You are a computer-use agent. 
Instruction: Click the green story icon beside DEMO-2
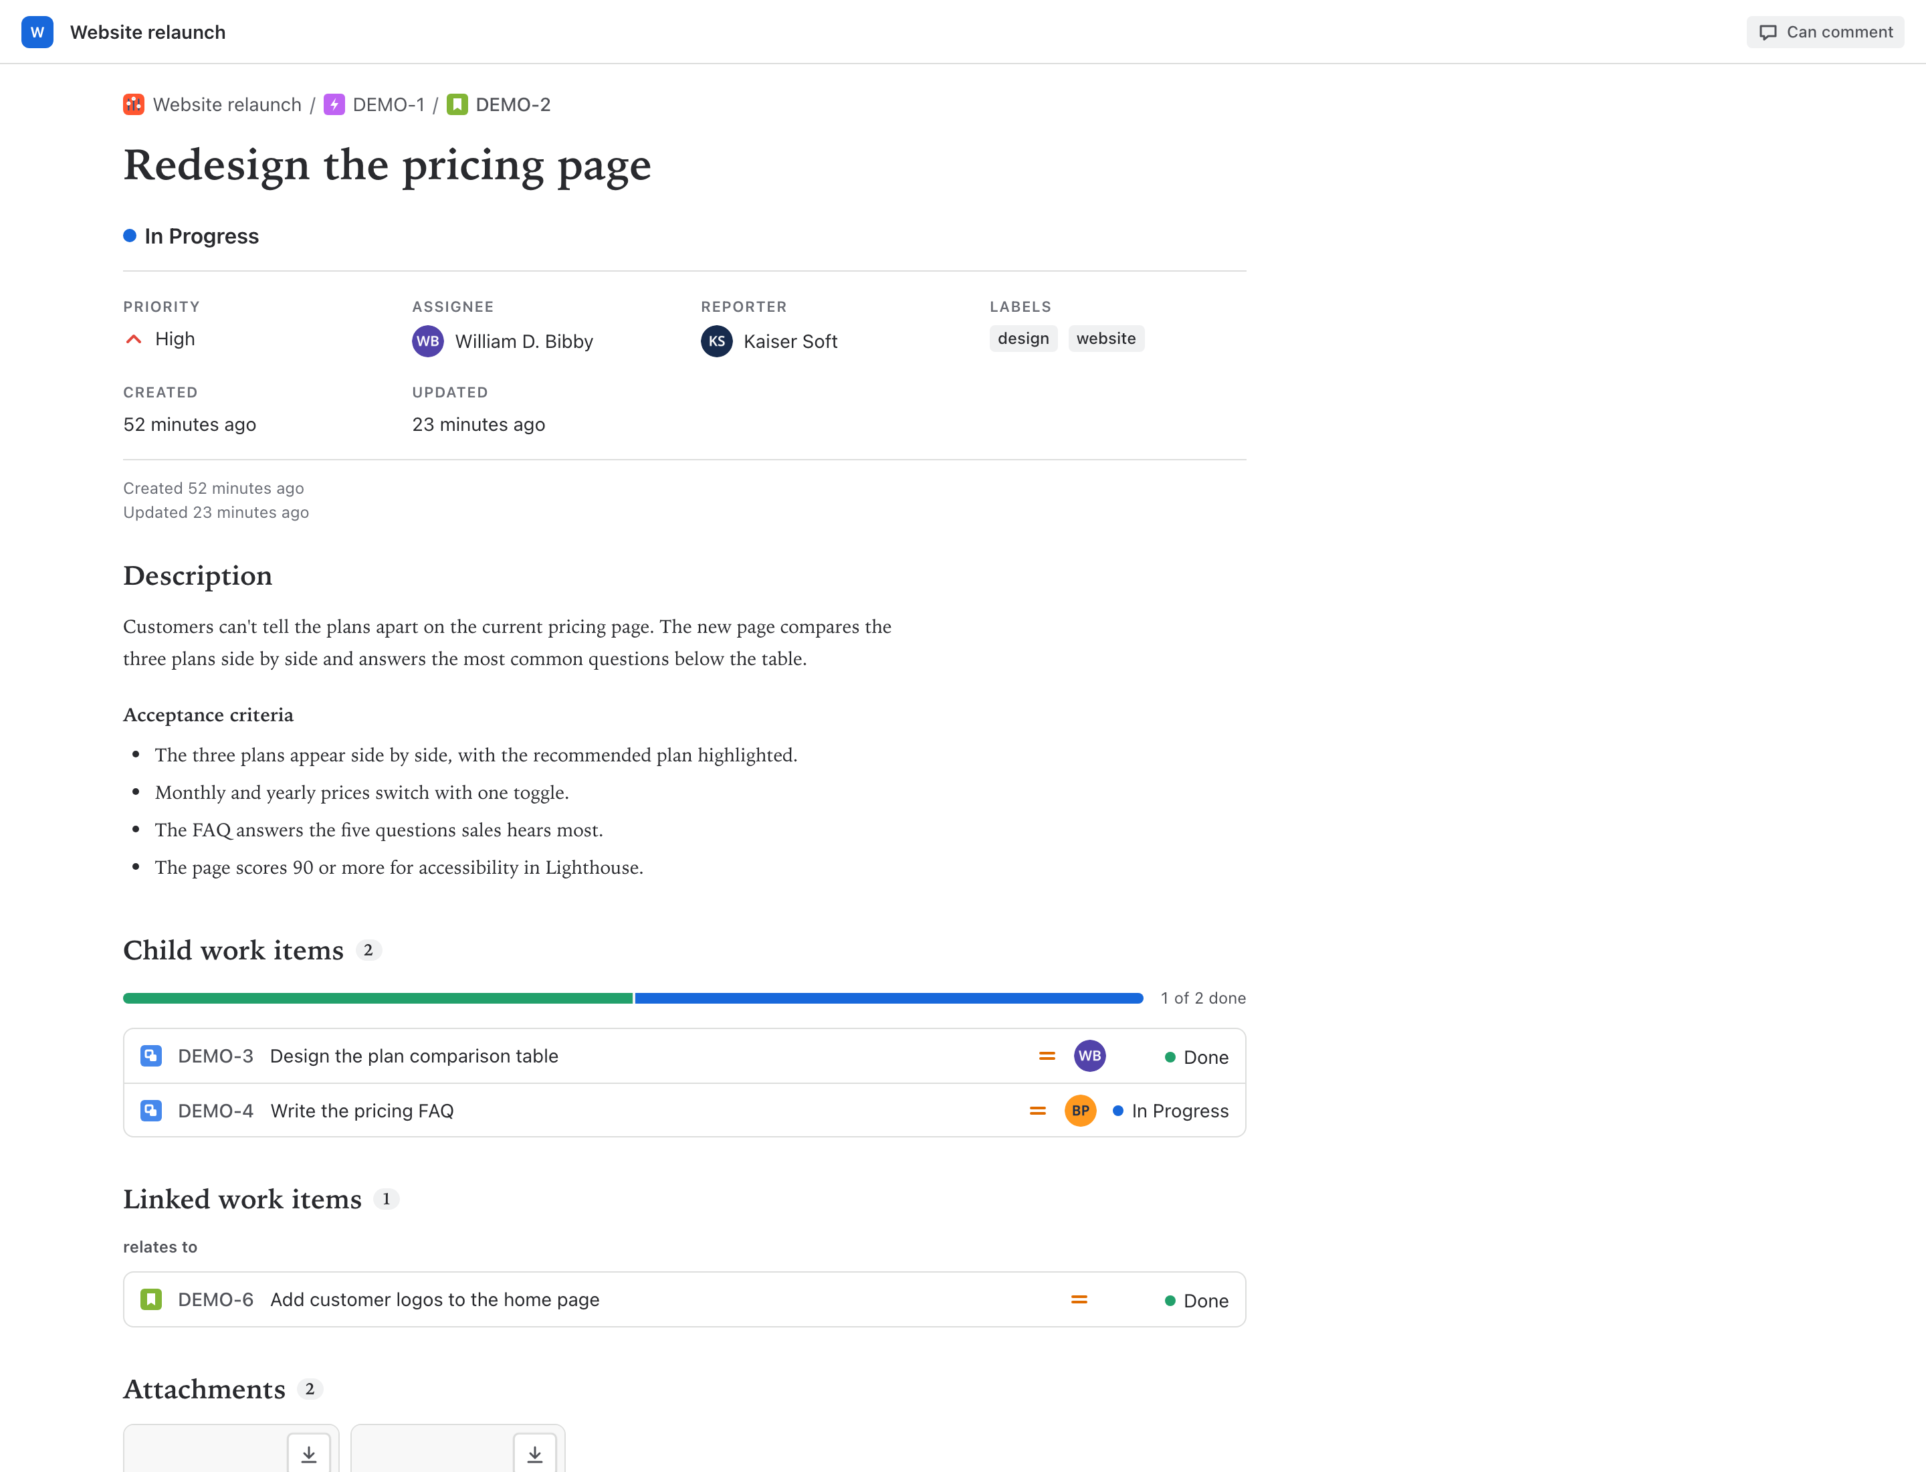(x=457, y=105)
